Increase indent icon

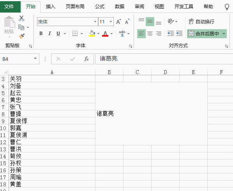(x=179, y=34)
